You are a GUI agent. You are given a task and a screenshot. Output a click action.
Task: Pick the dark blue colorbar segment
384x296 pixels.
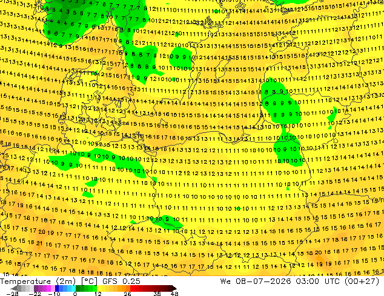57,288
